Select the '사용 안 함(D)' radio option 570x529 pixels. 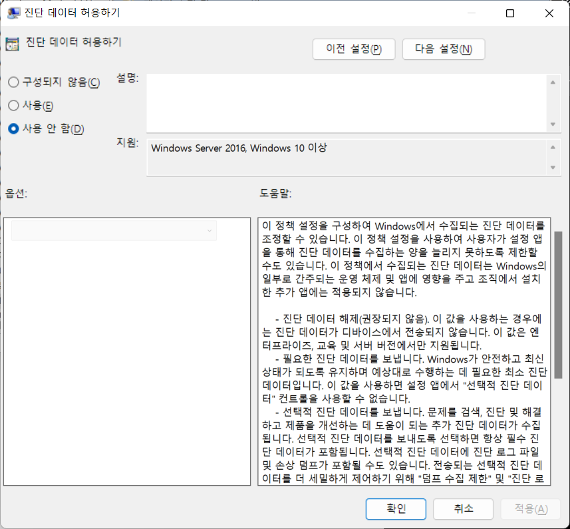pyautogui.click(x=46, y=128)
